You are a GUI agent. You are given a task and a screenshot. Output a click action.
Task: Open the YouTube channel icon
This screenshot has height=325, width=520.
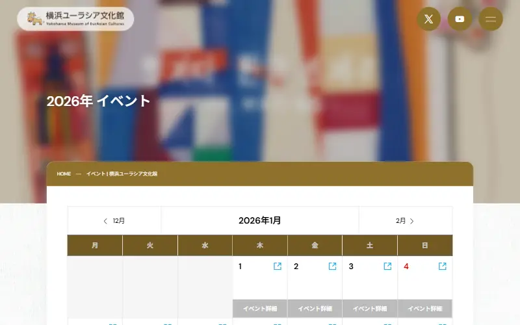point(460,19)
